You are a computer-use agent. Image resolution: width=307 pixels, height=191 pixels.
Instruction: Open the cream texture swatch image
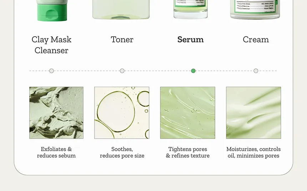click(x=253, y=113)
